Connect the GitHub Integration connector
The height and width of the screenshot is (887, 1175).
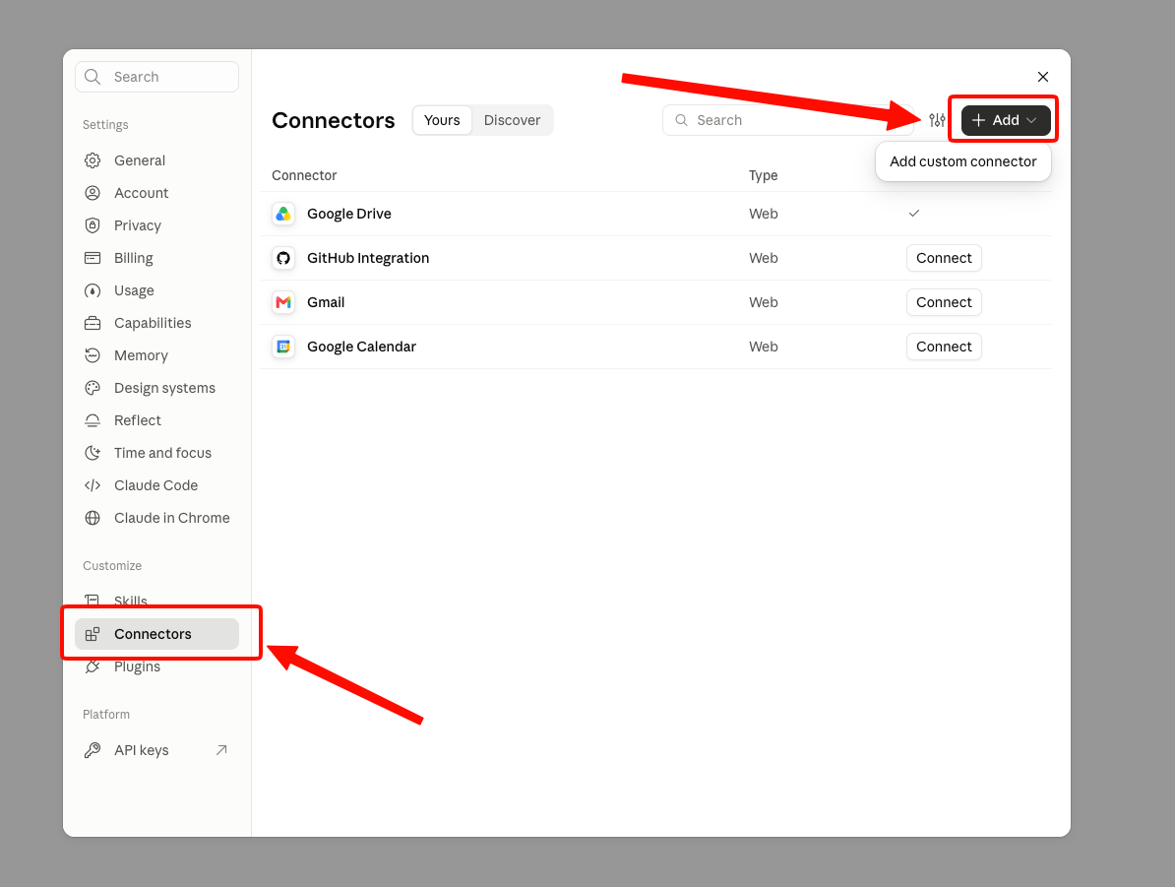pos(944,258)
